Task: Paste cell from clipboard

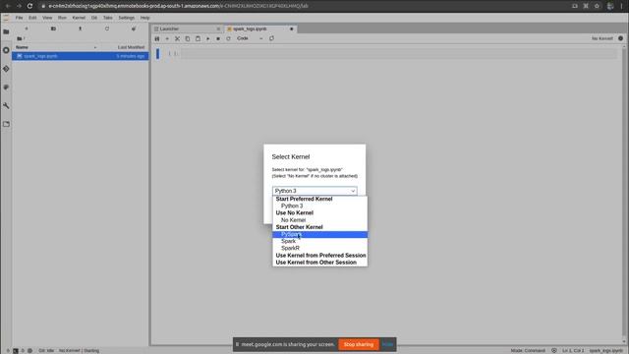Action: (x=198, y=38)
